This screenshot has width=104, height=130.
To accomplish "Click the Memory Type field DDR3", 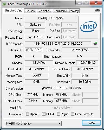I will click(37, 75).
